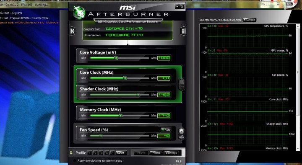Screen dimensions: 302x165
Task: Click the Core Voltage slider handle
Action: click(x=116, y=58)
